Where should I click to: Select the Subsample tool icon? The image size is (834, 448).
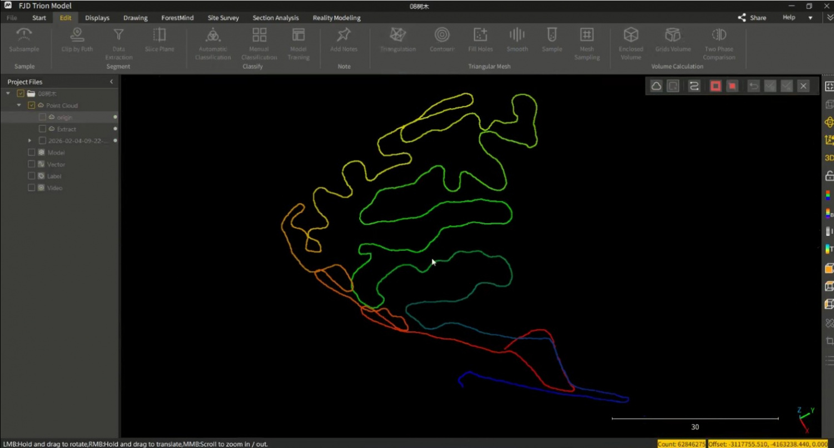24,35
